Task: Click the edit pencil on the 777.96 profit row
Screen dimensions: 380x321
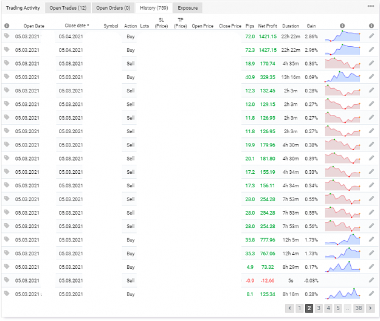Action: pos(371,240)
